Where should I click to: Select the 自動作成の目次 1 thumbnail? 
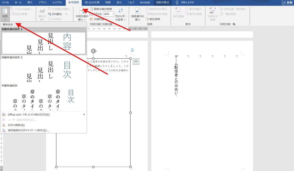click(x=43, y=42)
